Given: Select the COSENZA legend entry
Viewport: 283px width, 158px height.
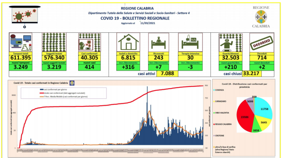Looking at the screenshot, I should [220, 90].
